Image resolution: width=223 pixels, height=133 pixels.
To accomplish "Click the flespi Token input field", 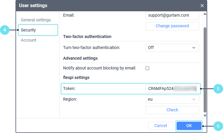I will 172,88.
